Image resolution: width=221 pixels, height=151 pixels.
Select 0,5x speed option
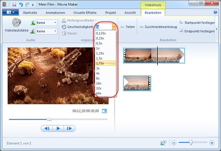[x=105, y=43]
